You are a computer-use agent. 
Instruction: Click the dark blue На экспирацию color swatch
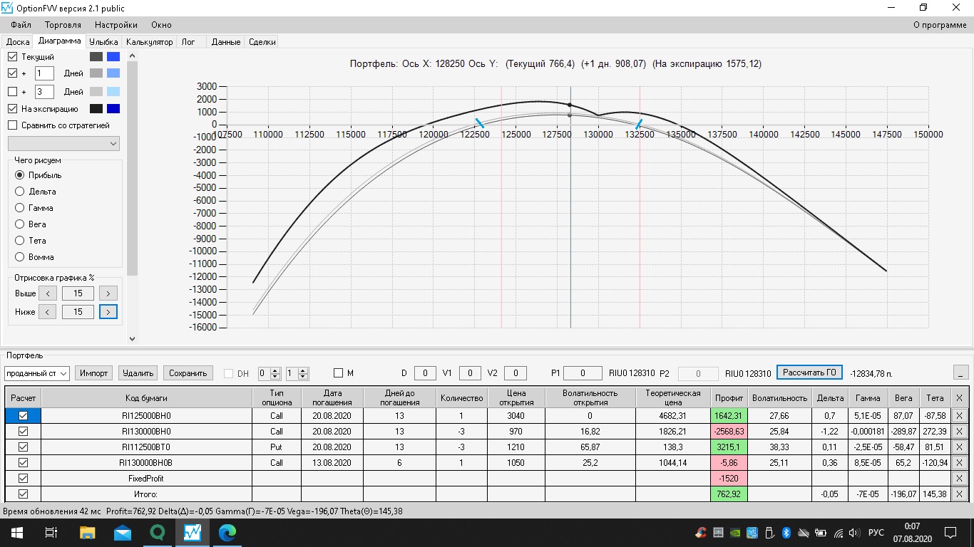113,109
